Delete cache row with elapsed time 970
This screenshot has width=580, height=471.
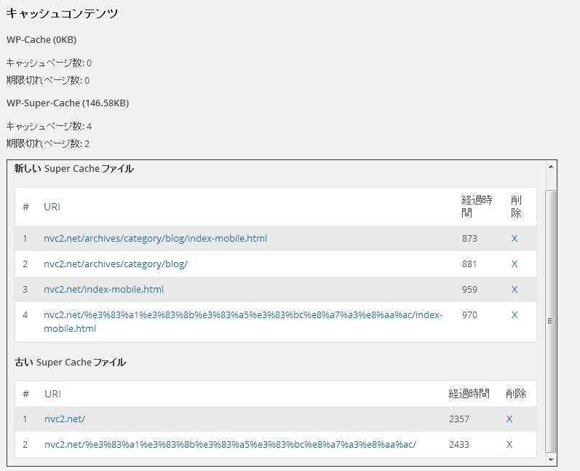tap(515, 315)
